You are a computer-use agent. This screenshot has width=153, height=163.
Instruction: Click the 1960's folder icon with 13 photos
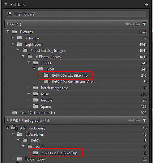click(x=25, y=140)
